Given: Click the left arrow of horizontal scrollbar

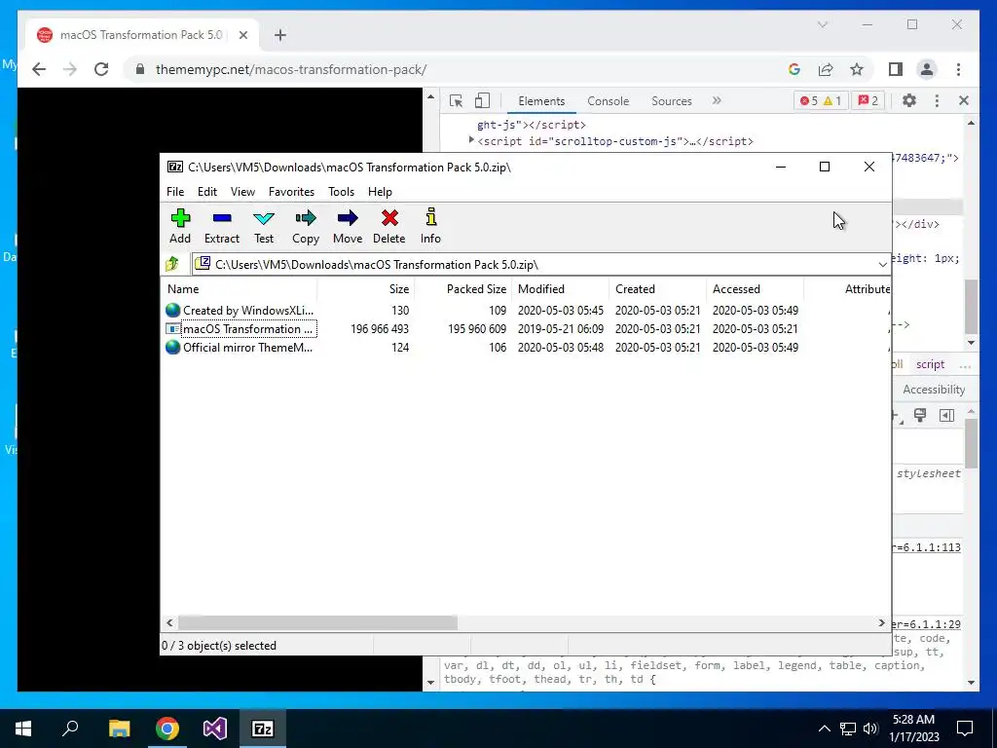Looking at the screenshot, I should 169,622.
